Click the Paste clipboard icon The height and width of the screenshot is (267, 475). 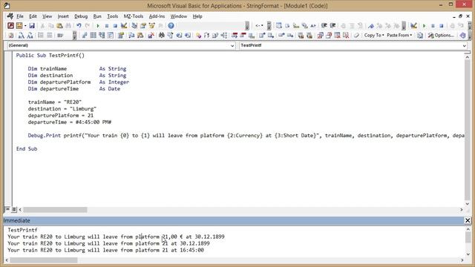[59, 26]
